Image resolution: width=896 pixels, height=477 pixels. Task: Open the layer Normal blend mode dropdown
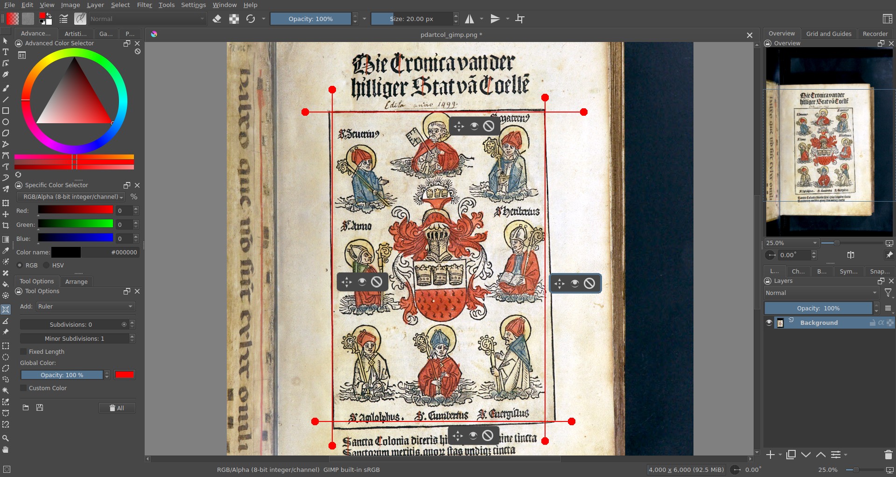pyautogui.click(x=821, y=293)
